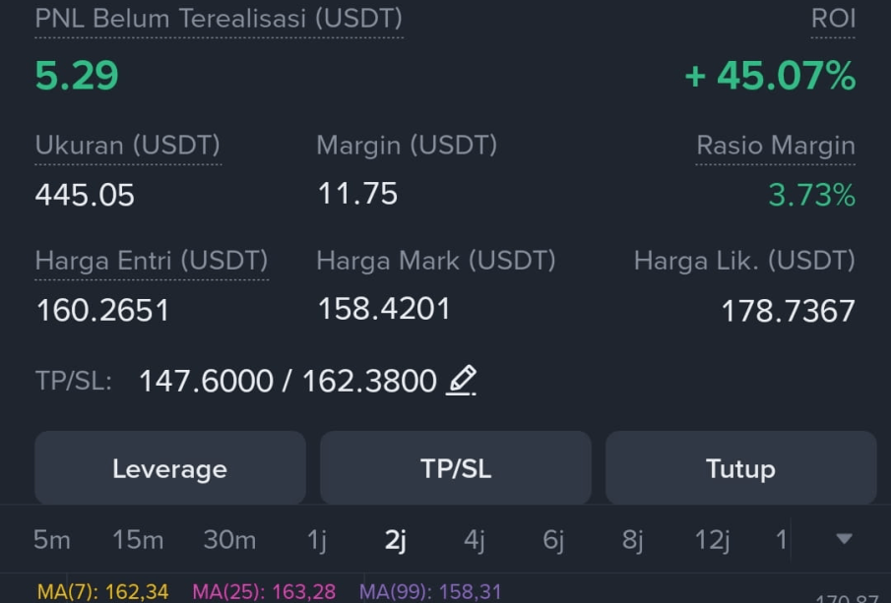
Task: Select the 2j timeframe
Action: pyautogui.click(x=396, y=541)
